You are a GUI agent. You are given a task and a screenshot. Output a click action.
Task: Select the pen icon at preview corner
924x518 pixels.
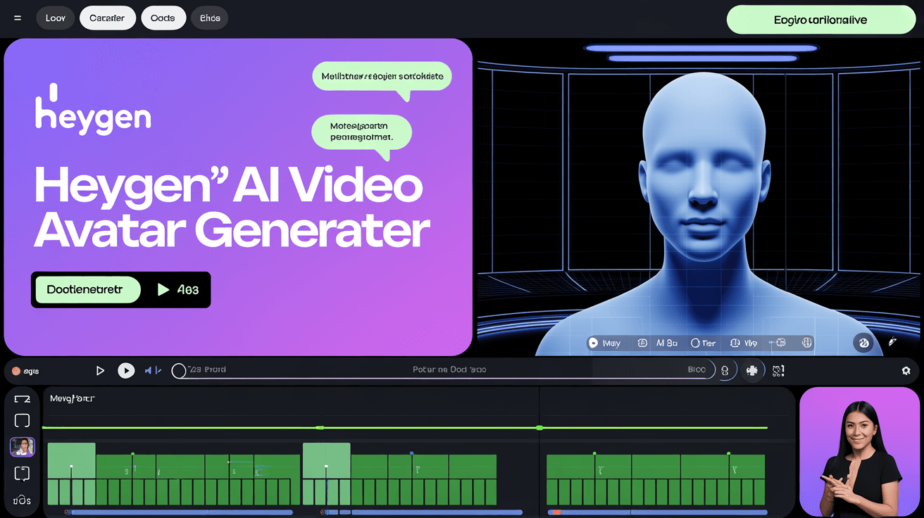point(892,342)
